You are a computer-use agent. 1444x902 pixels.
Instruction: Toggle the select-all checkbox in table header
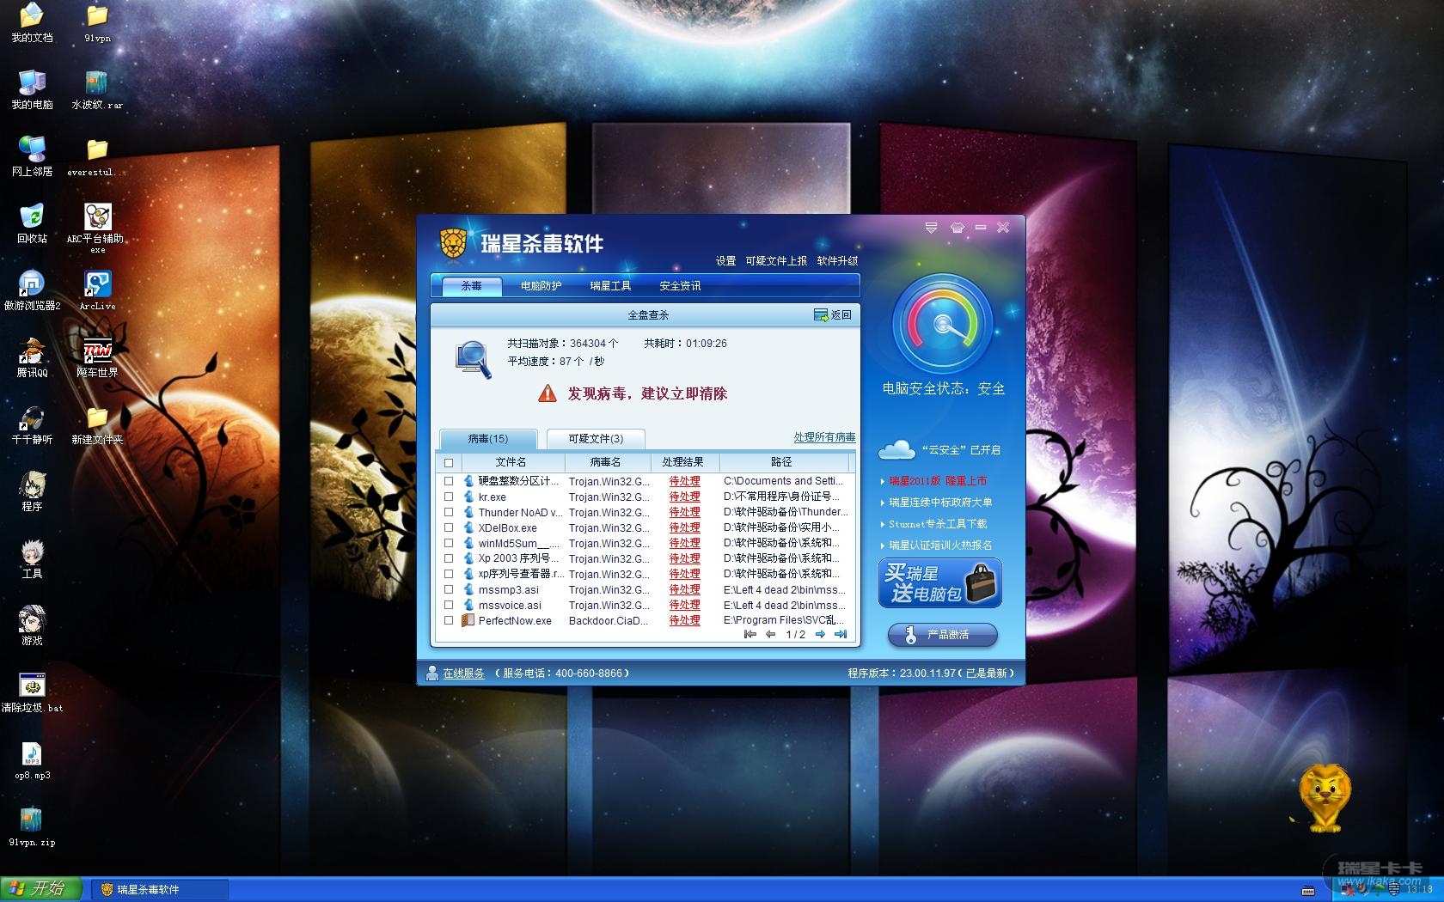449,462
